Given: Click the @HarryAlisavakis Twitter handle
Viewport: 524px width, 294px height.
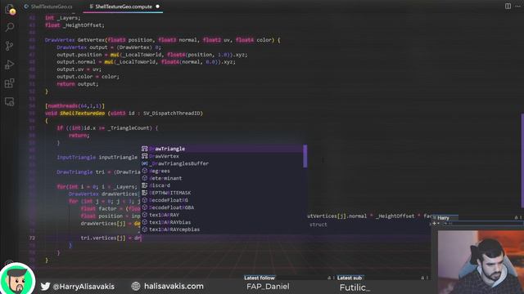Looking at the screenshot, I should click(84, 287).
